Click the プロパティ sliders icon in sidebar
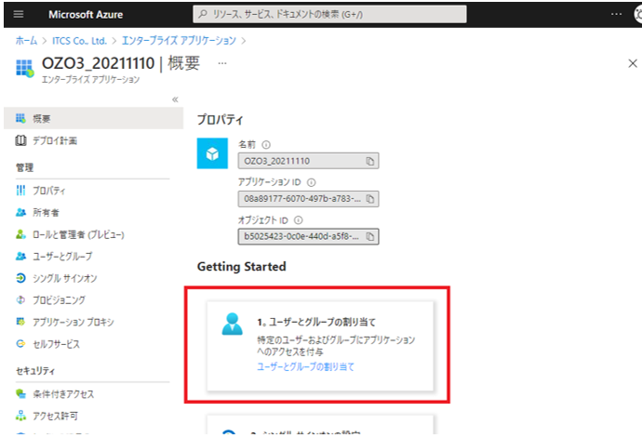The height and width of the screenshot is (438, 642). point(20,191)
